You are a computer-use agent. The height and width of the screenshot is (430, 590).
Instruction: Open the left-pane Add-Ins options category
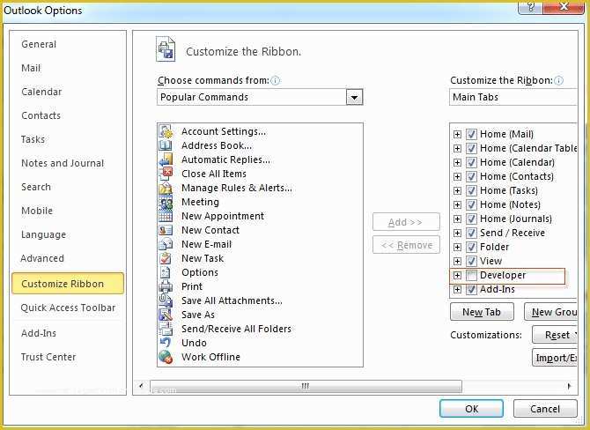point(39,333)
